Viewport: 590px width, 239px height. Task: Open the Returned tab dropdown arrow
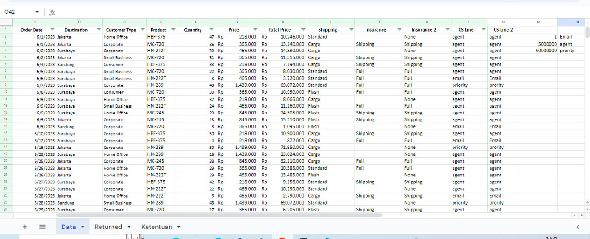click(x=129, y=227)
